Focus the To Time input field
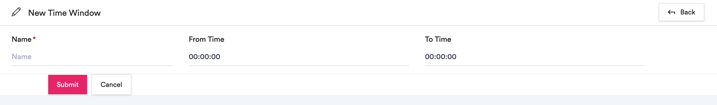This screenshot has height=105, width=717. coord(535,57)
